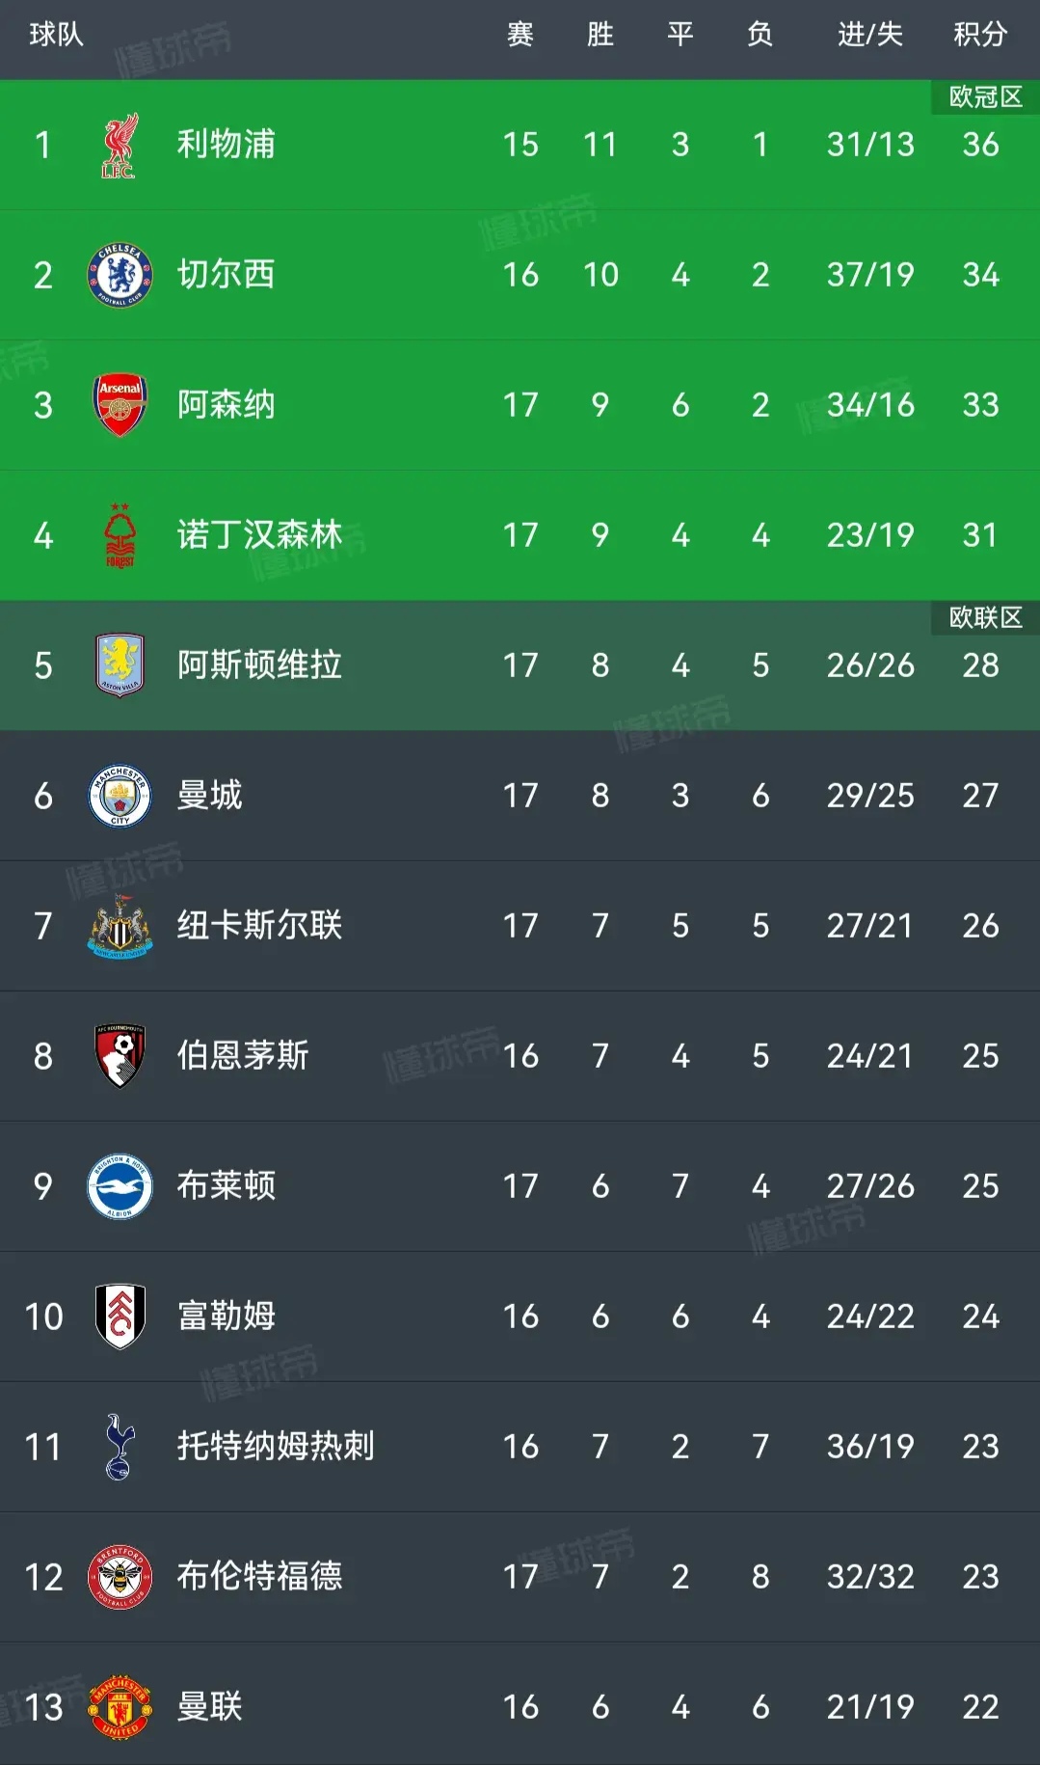Tap the Chelsea club badge
Screen dimensions: 1040x1765
pyautogui.click(x=120, y=275)
